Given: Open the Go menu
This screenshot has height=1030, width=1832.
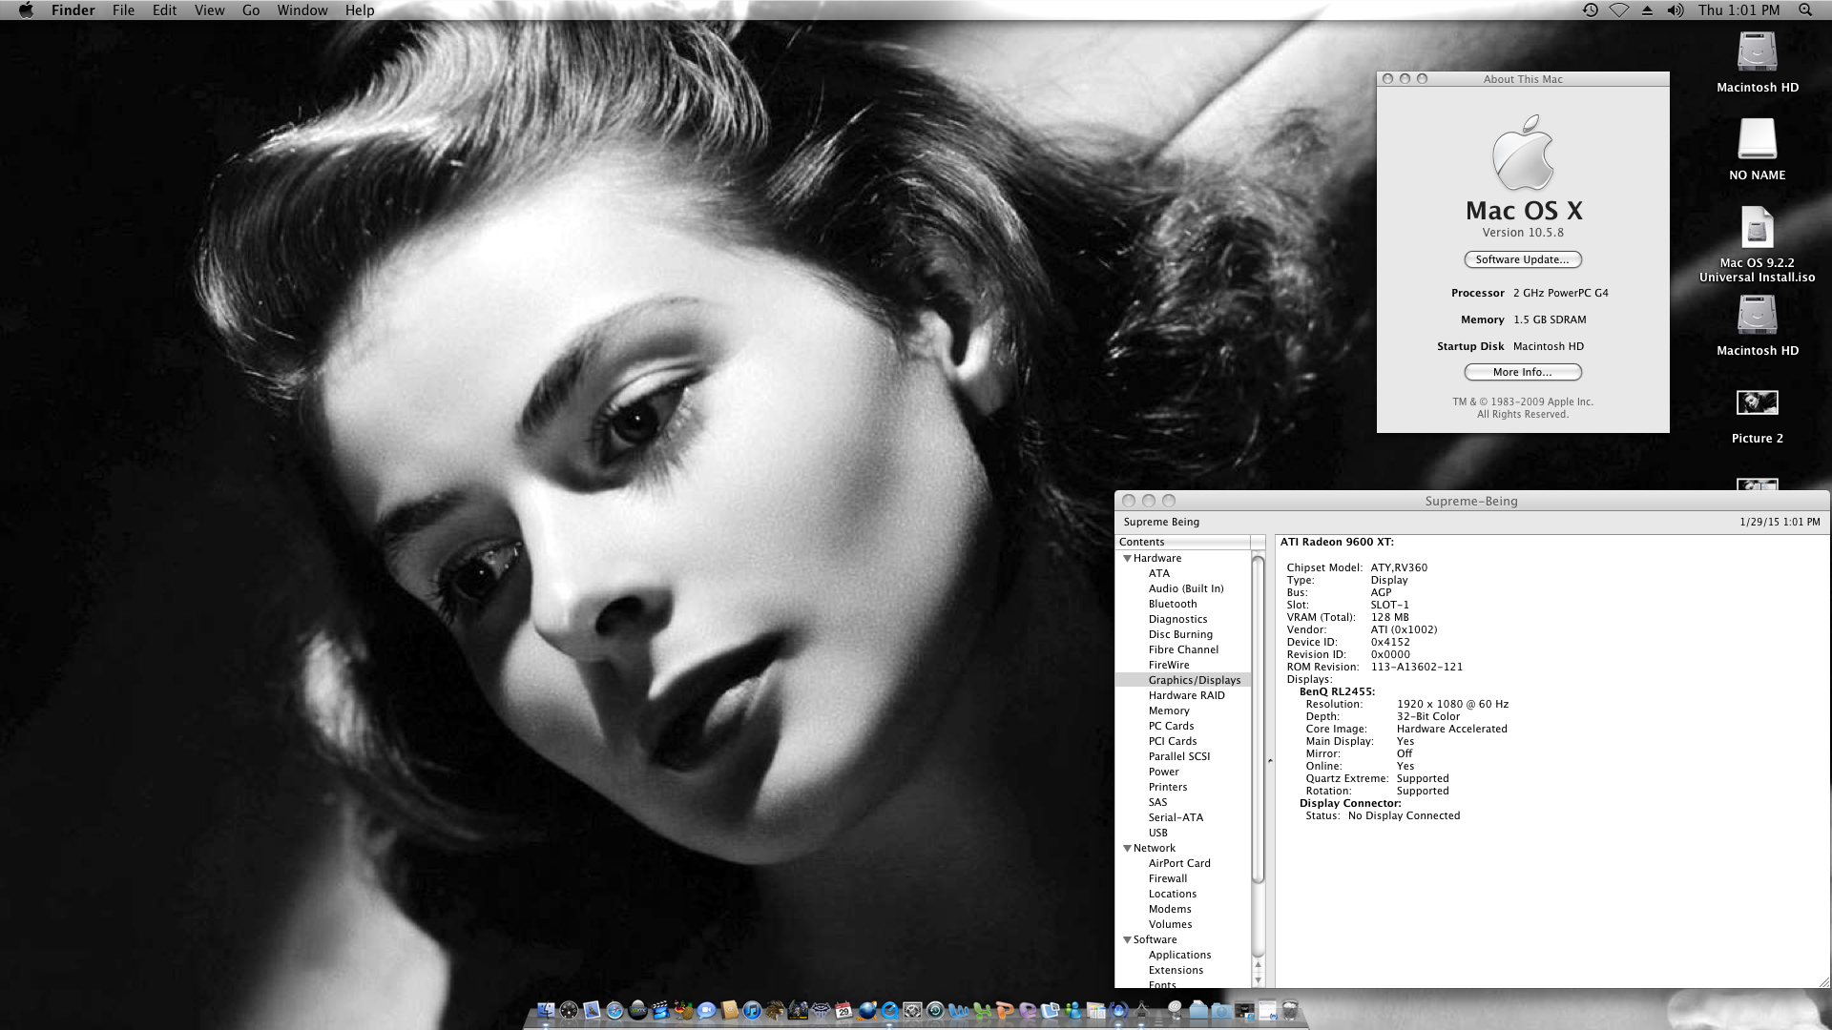Looking at the screenshot, I should pyautogui.click(x=251, y=10).
